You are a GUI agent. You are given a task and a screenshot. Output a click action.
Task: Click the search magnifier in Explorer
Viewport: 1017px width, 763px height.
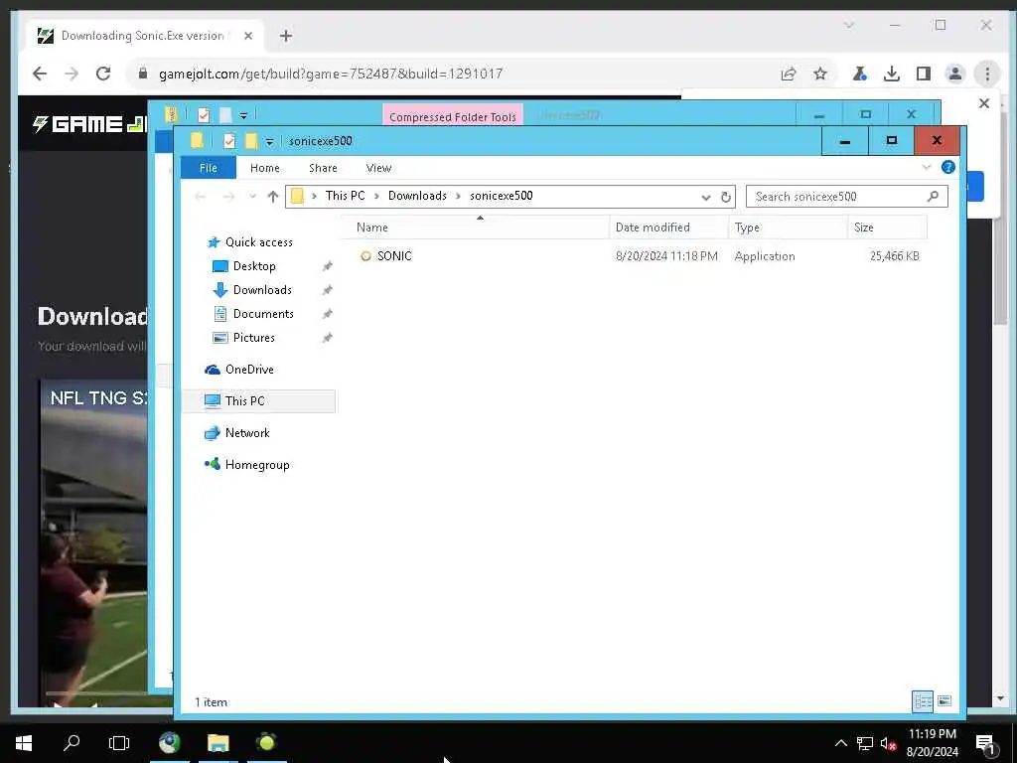coord(933,196)
